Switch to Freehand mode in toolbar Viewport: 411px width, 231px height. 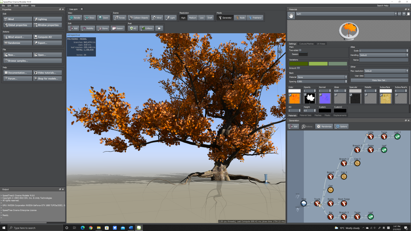(x=255, y=18)
